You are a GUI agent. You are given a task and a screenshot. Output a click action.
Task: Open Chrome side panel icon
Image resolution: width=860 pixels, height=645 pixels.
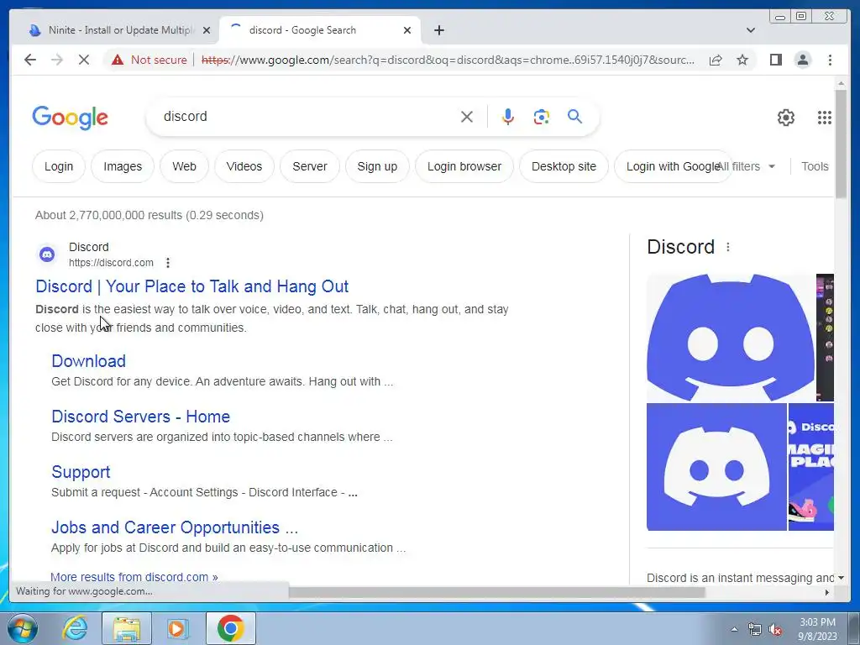coord(775,60)
